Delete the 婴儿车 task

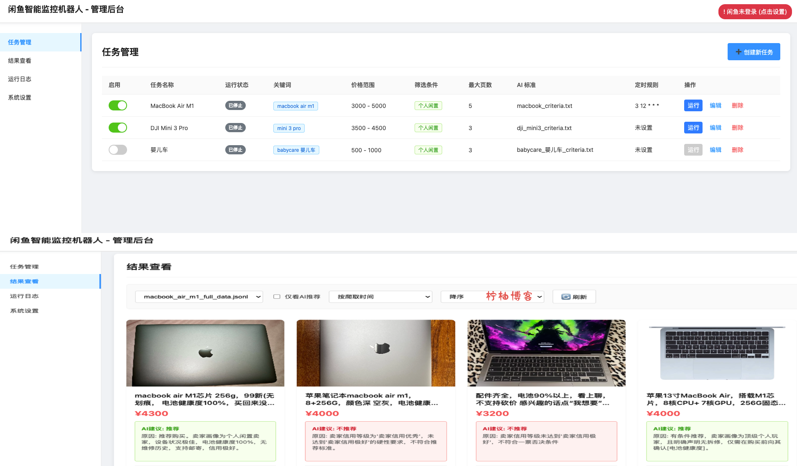[x=737, y=149]
